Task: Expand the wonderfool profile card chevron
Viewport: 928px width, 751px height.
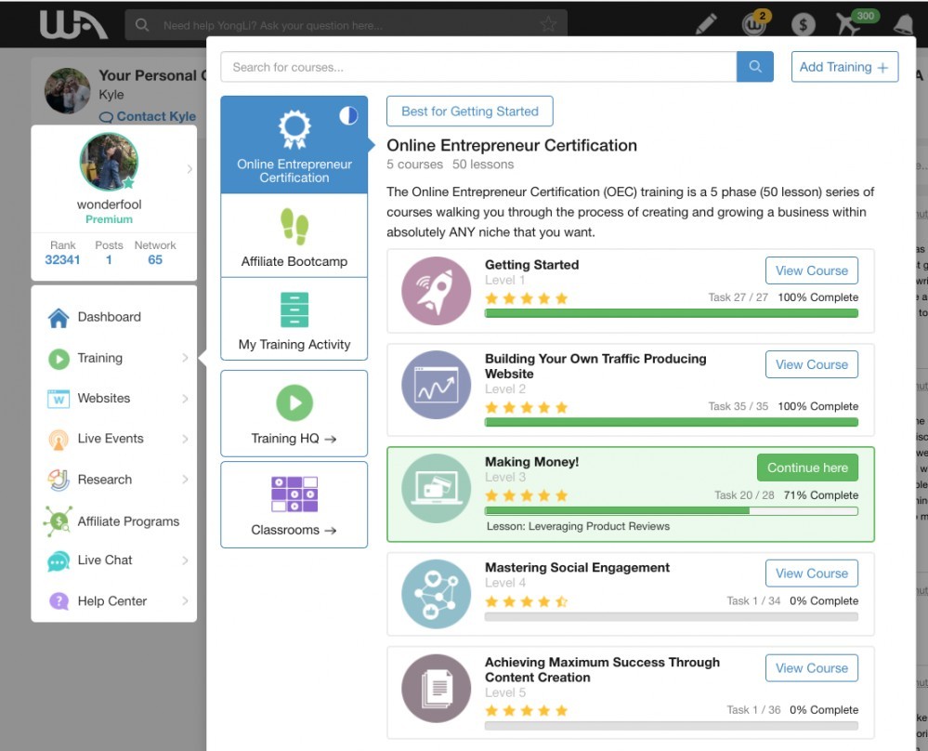Action: [x=190, y=169]
